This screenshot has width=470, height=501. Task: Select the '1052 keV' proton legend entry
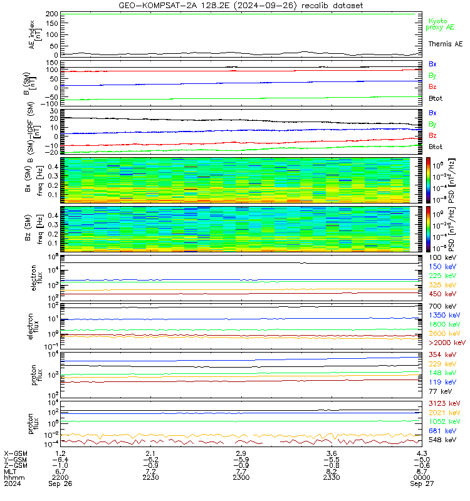[444, 421]
